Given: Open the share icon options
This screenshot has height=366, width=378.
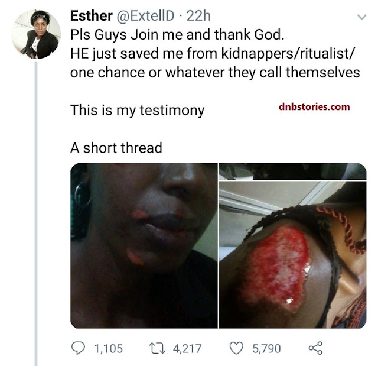Looking at the screenshot, I should [315, 348].
